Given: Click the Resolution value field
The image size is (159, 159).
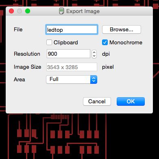Looking at the screenshot, I should (68, 54).
